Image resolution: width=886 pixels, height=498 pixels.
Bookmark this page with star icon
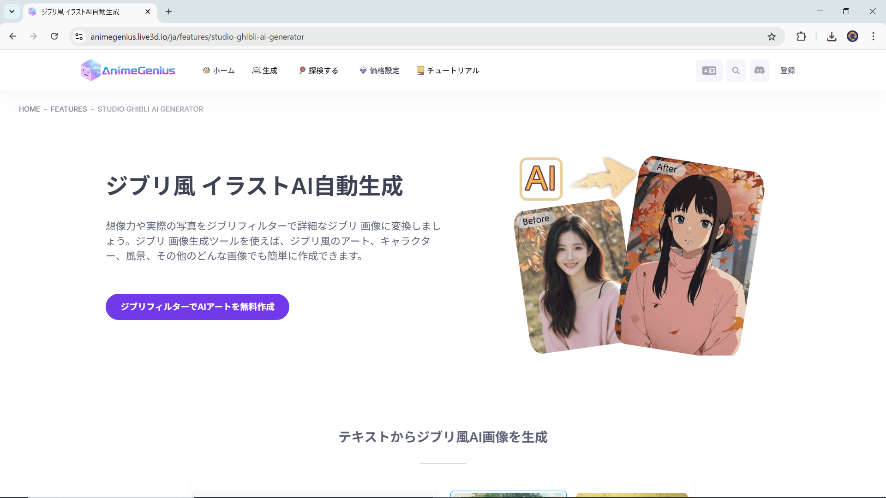772,36
